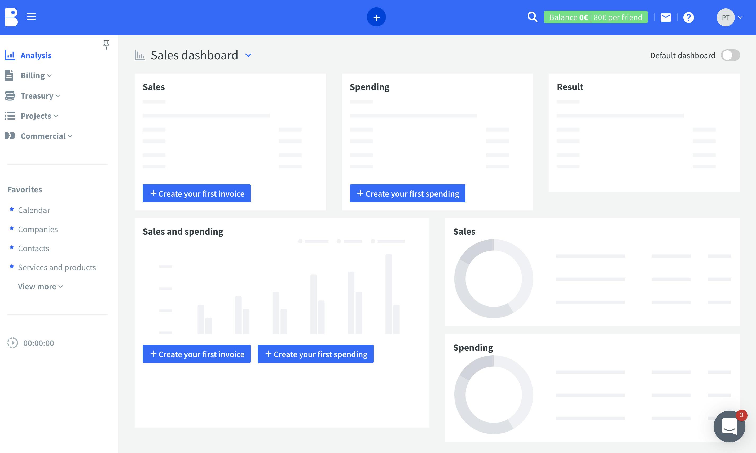Click the blue plus quick-add button
Image resolution: width=756 pixels, height=453 pixels.
tap(376, 17)
